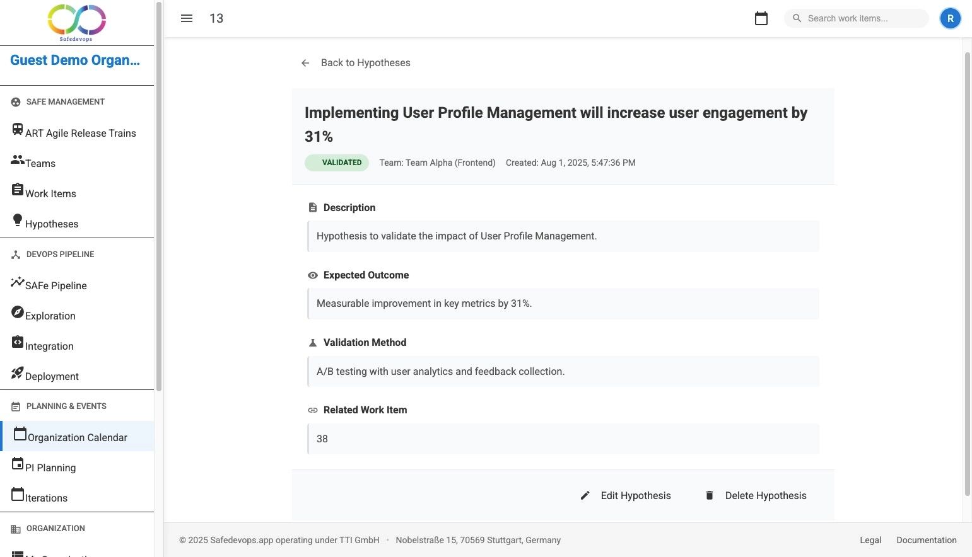The width and height of the screenshot is (972, 557).
Task: Open the calendar icon in top bar
Action: tap(761, 18)
